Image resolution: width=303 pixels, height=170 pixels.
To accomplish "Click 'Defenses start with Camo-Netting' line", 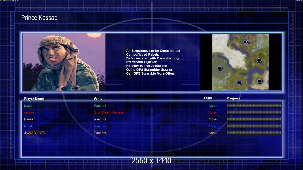I will (x=152, y=58).
